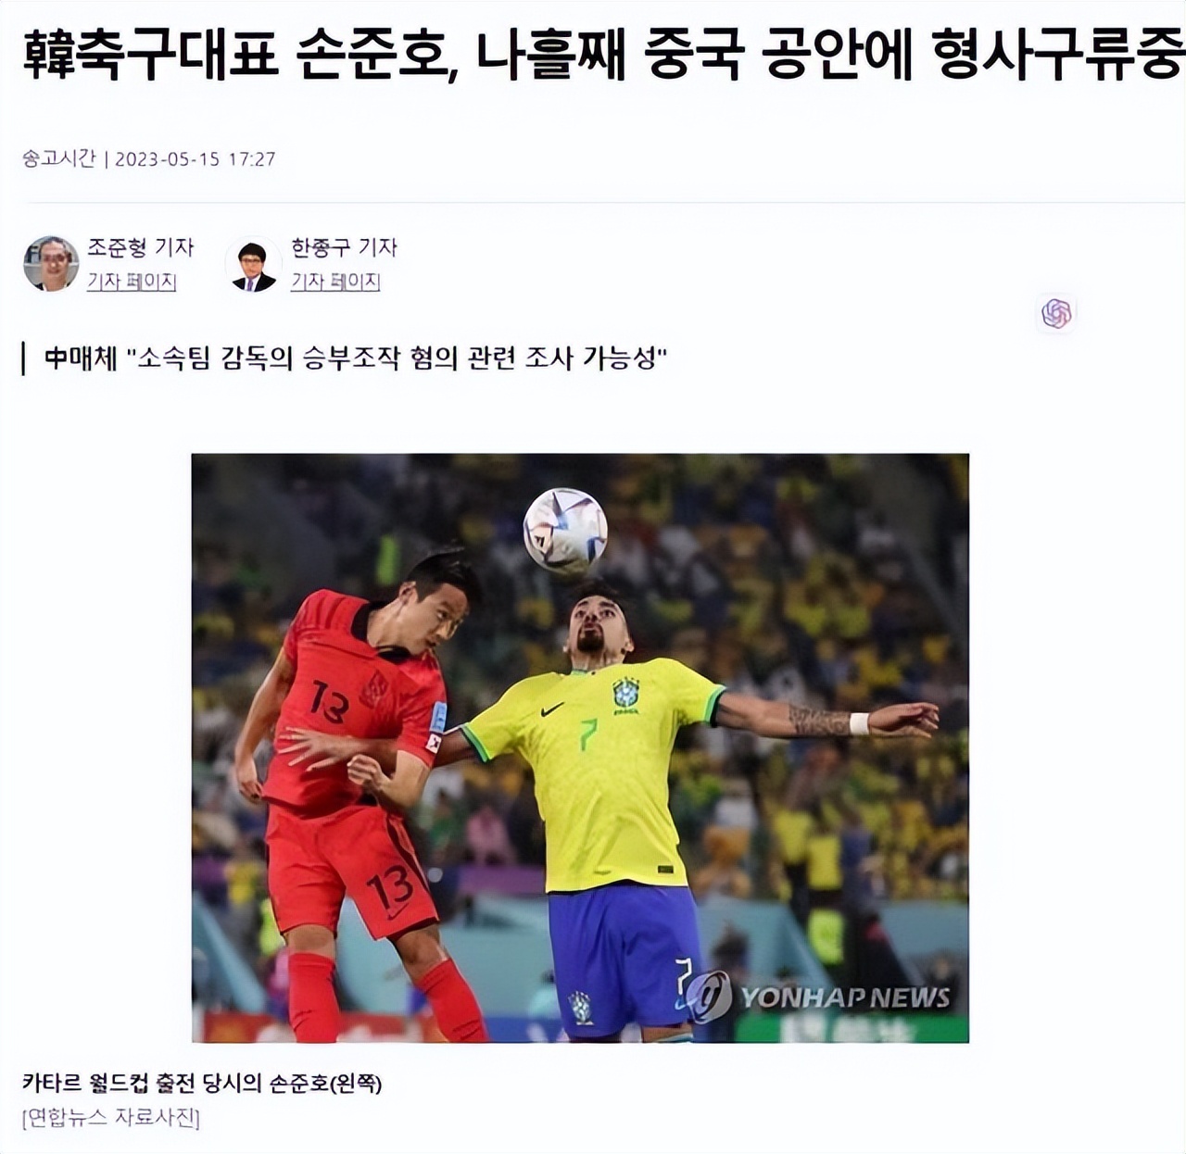1186x1154 pixels.
Task: Click the reporter name 조준형 기자
Action: pyautogui.click(x=140, y=247)
